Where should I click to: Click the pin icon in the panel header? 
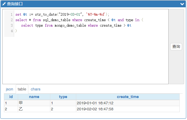4,4
